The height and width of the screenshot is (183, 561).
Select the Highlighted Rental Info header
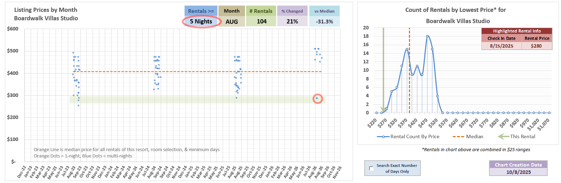(x=517, y=31)
